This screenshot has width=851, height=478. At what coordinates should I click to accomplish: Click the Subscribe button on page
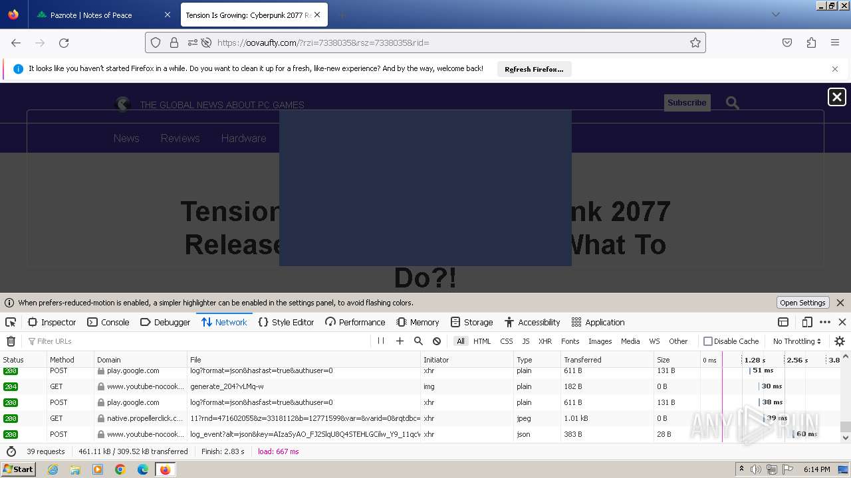click(687, 102)
